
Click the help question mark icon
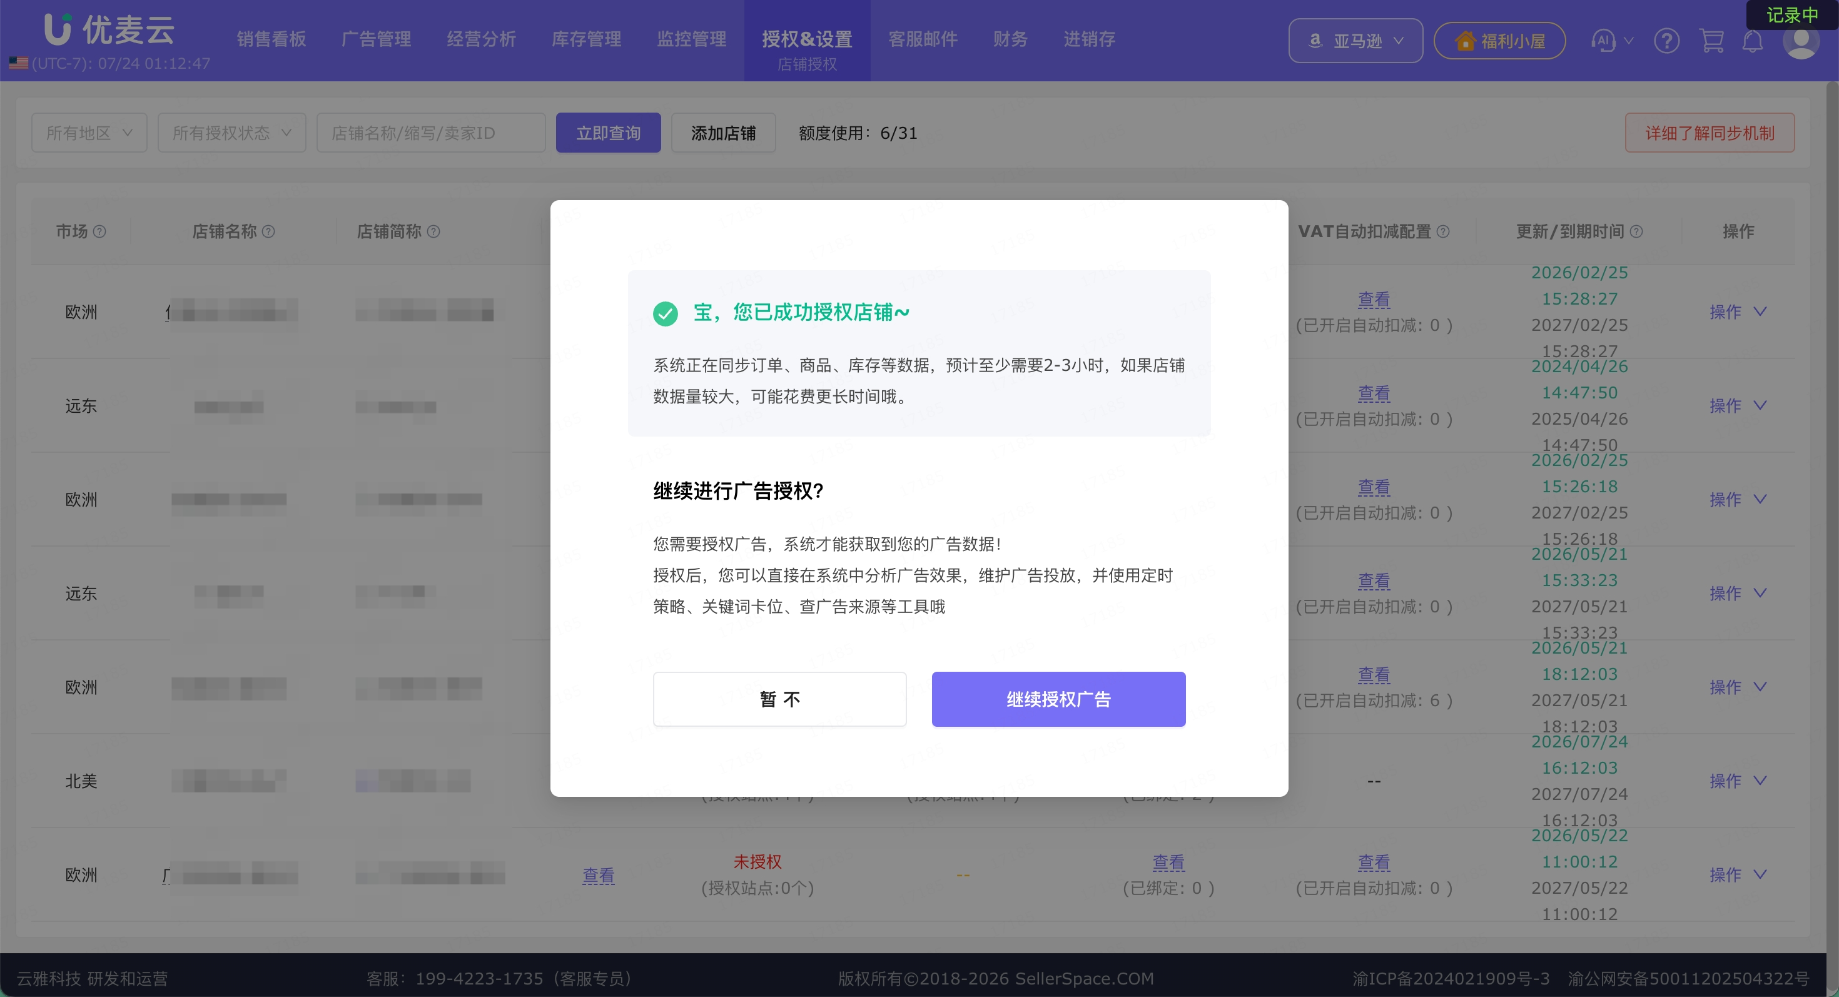pyautogui.click(x=1666, y=41)
